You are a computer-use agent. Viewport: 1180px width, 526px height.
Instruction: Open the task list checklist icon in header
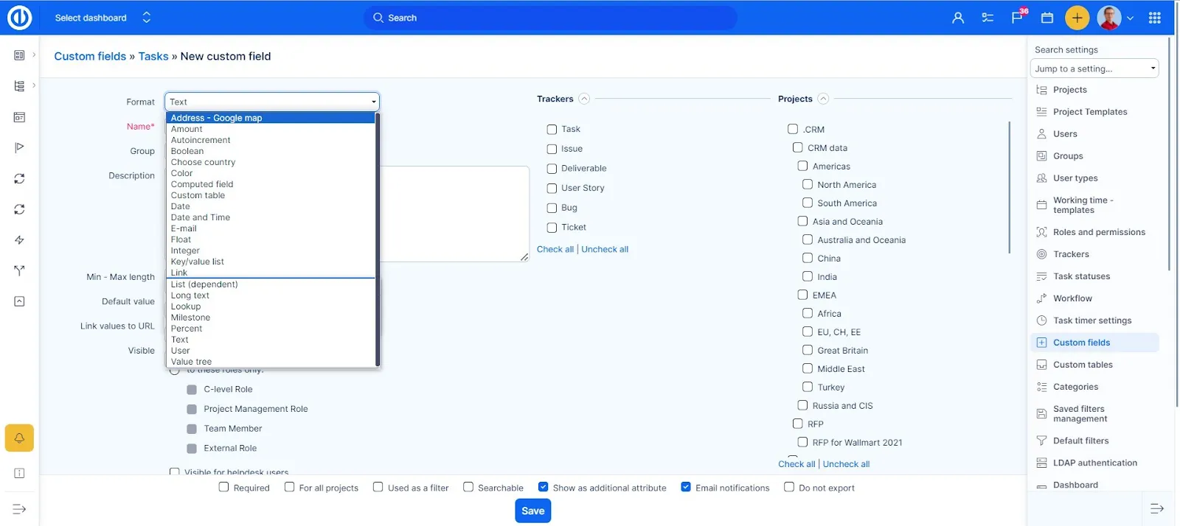(x=988, y=18)
